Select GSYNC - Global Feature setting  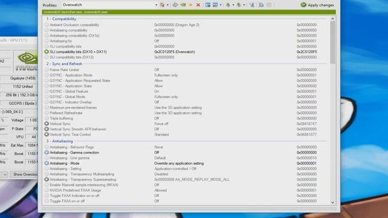point(69,91)
